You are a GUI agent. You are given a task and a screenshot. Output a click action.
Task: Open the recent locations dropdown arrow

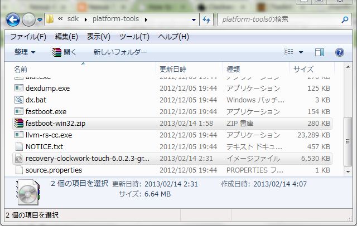(x=40, y=20)
